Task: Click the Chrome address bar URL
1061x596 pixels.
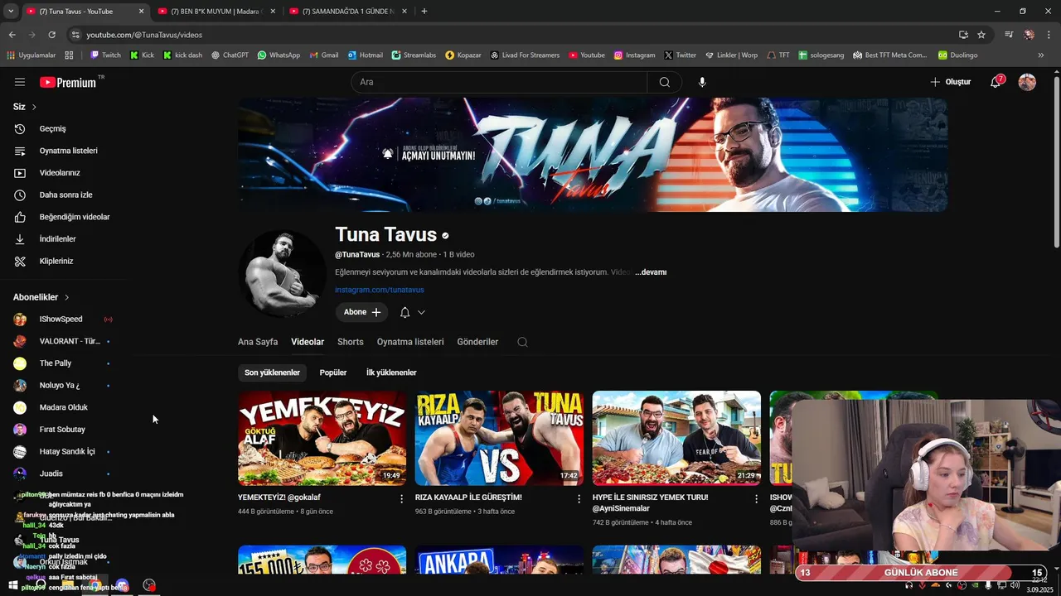Action: tap(144, 35)
